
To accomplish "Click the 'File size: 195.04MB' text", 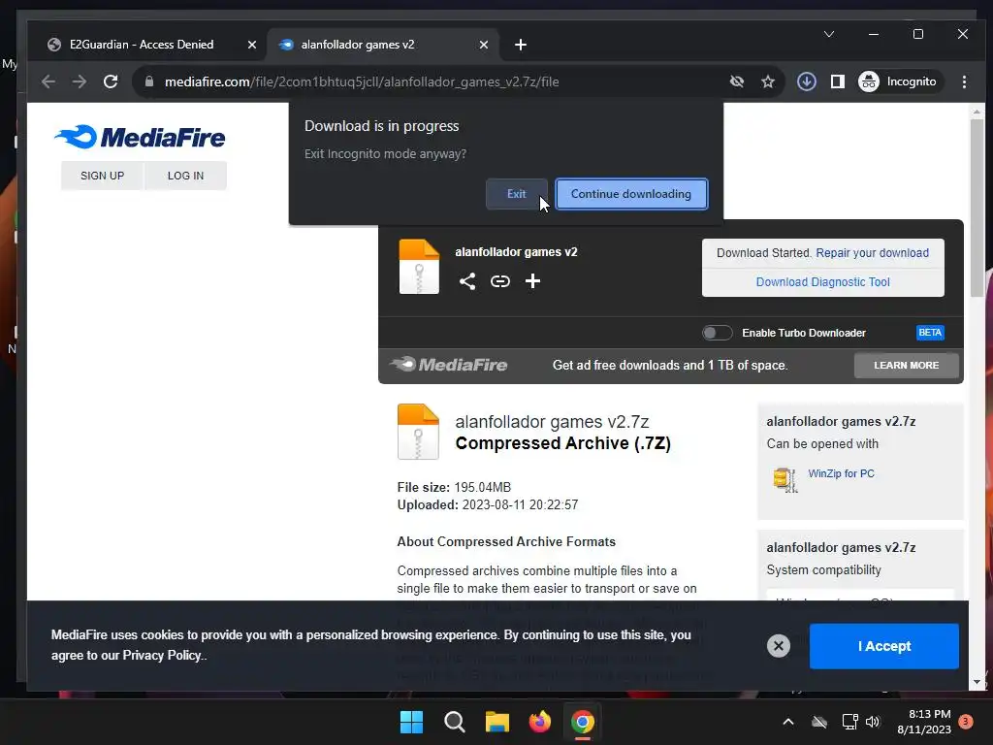I will (x=454, y=487).
